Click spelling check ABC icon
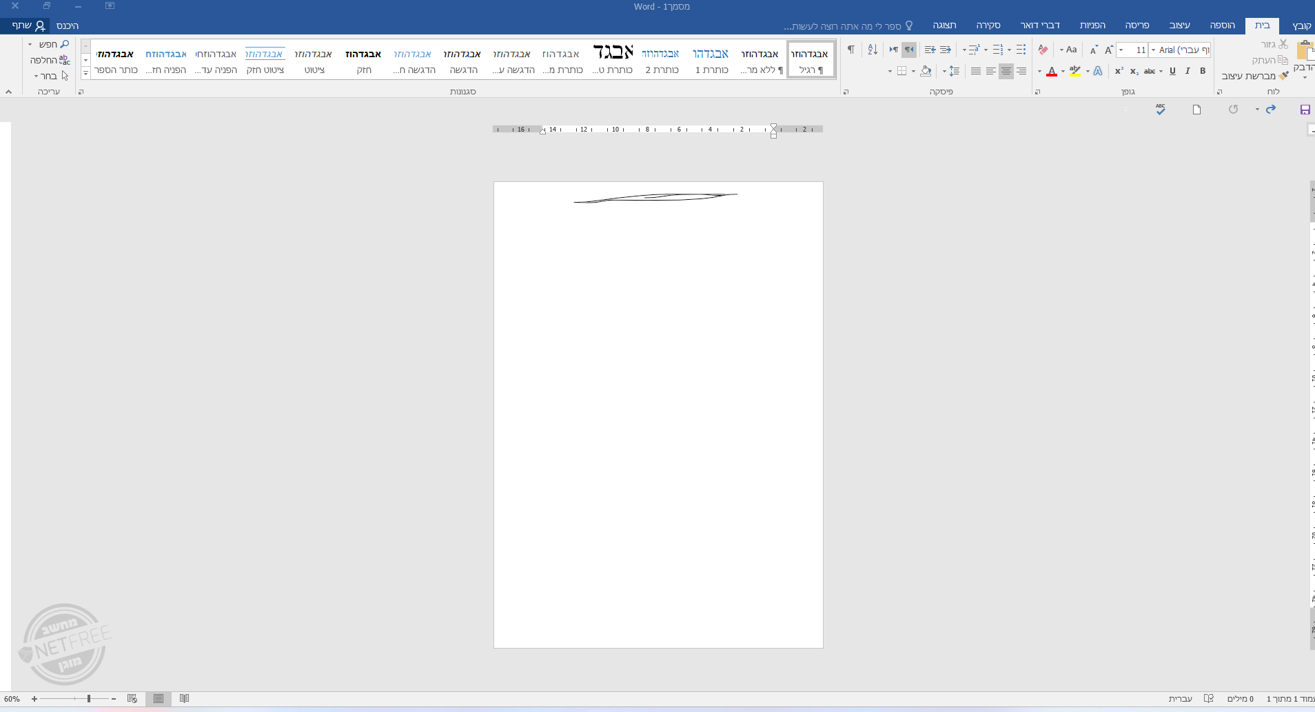 click(x=1161, y=109)
